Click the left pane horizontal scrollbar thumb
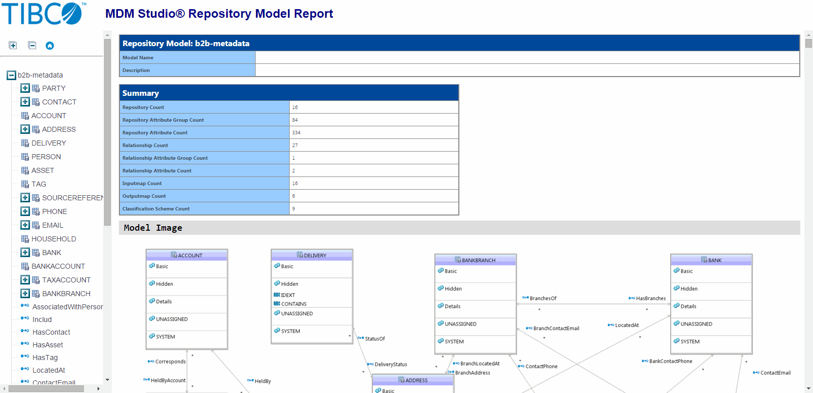 tap(46, 388)
